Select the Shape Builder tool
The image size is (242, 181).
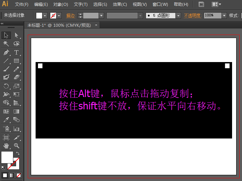[x=6, y=102]
